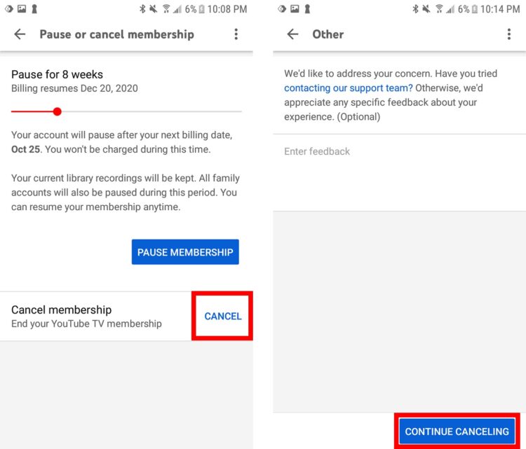Tap image notification icon in left status bar
Image resolution: width=526 pixels, height=449 pixels.
[x=22, y=8]
